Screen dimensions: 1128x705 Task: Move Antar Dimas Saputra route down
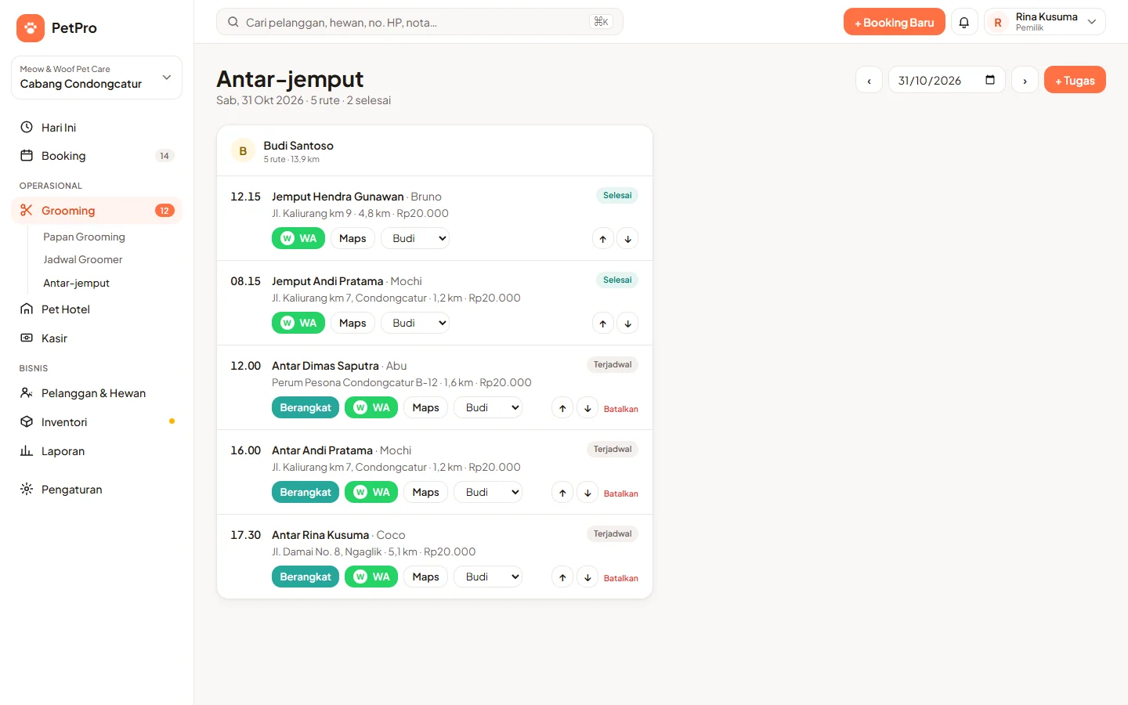[587, 408]
